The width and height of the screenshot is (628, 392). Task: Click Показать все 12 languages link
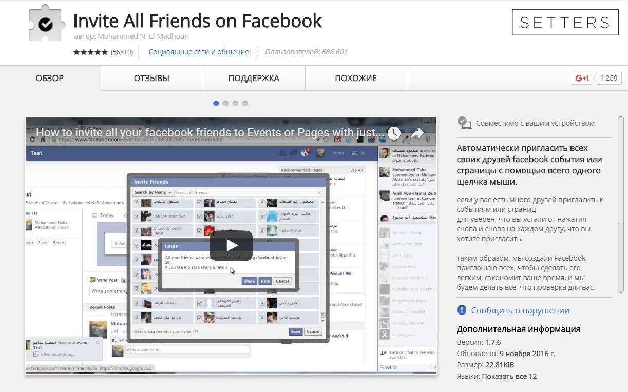[509, 376]
